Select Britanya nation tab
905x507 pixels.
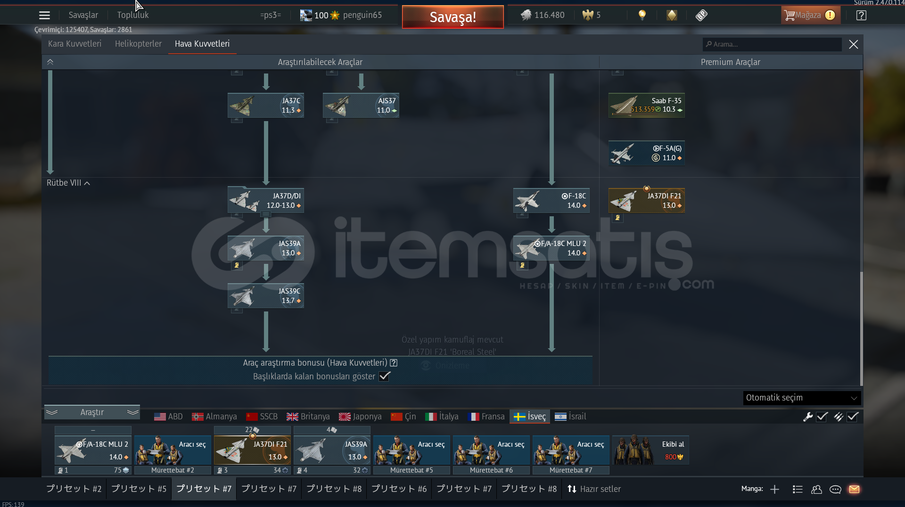[x=308, y=417]
